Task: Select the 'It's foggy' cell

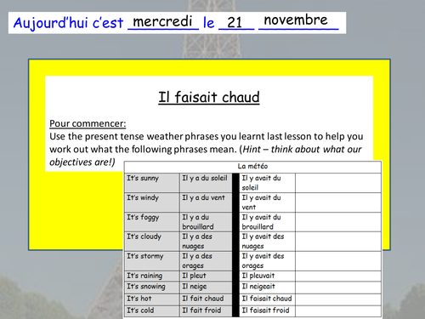Action: click(x=152, y=222)
